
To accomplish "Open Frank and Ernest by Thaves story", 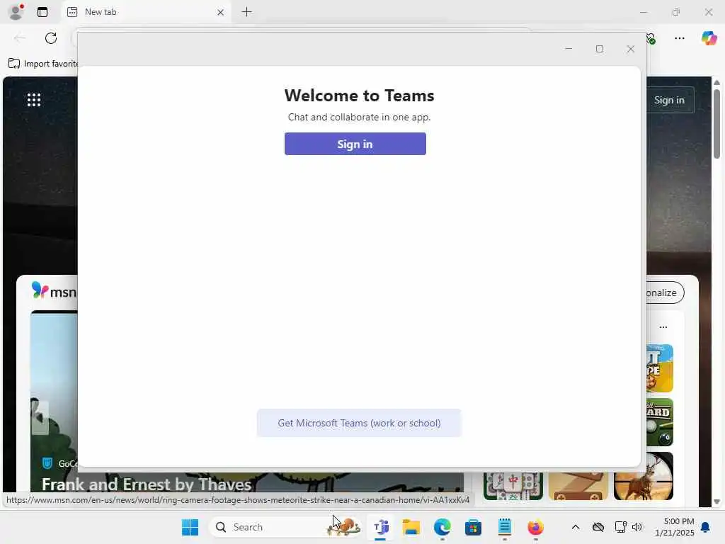I will (x=147, y=484).
